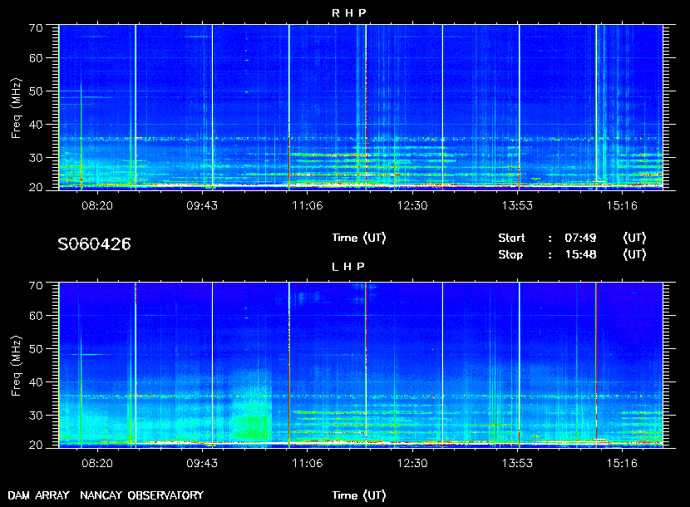Click inside the LHP spectrogram plot
Image resolution: width=690 pixels, height=507 pixels.
coord(361,365)
